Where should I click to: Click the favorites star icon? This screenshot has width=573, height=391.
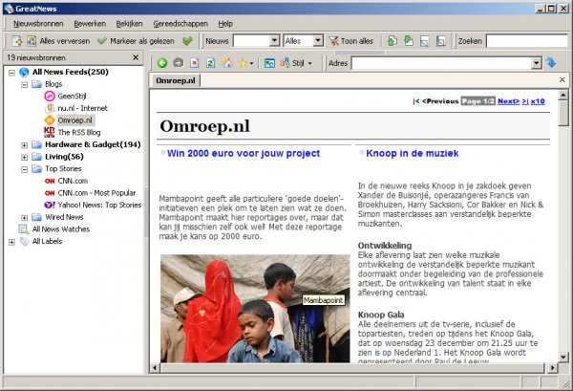[x=243, y=63]
